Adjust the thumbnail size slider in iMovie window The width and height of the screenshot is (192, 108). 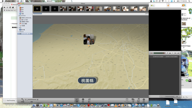click(x=169, y=97)
